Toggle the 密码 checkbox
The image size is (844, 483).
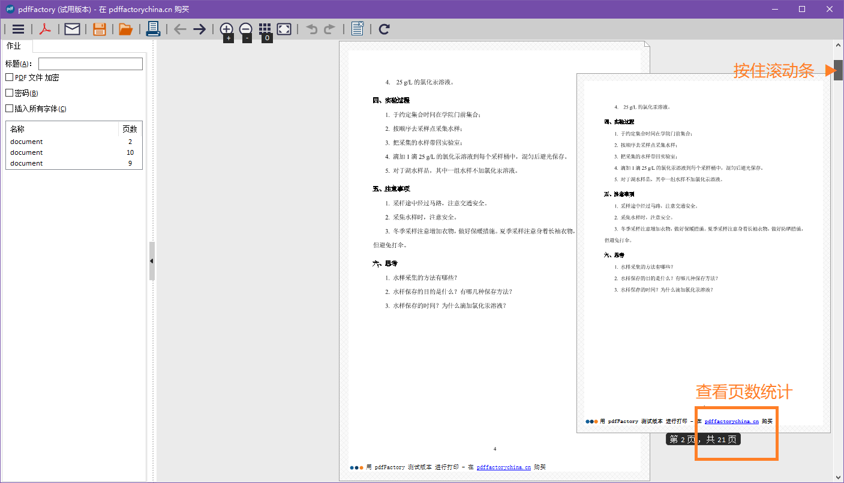coord(10,93)
